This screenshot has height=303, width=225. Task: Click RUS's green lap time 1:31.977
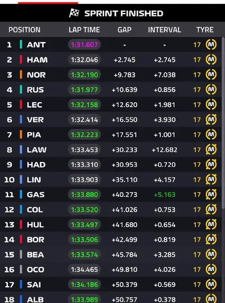coord(84,90)
